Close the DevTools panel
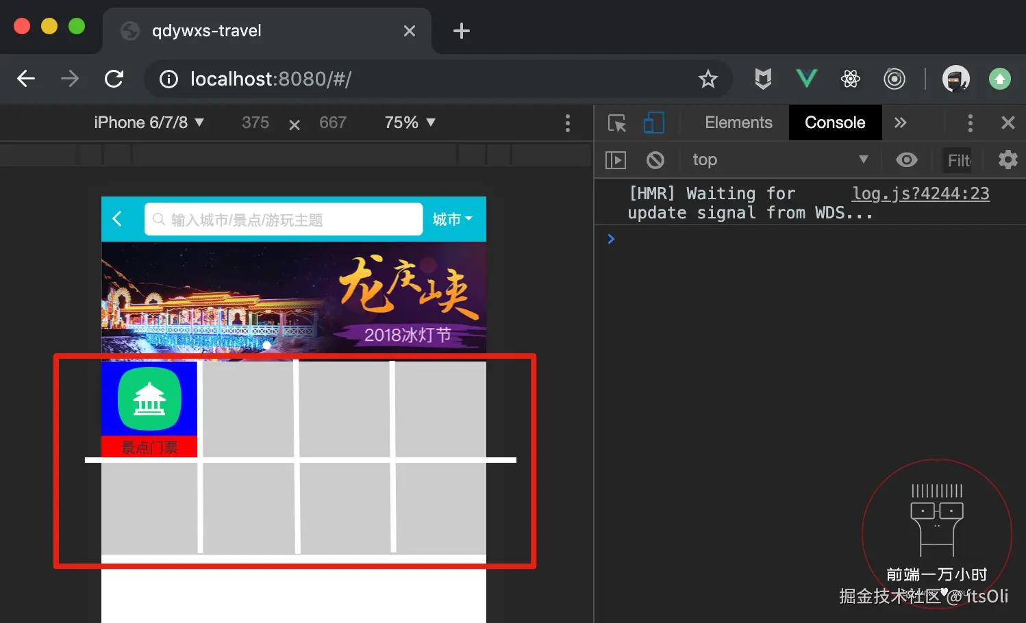Viewport: 1026px width, 623px height. (x=1008, y=123)
